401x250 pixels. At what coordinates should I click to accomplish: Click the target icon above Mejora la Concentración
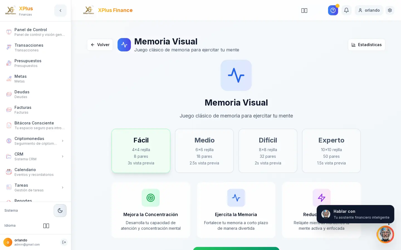[151, 198]
